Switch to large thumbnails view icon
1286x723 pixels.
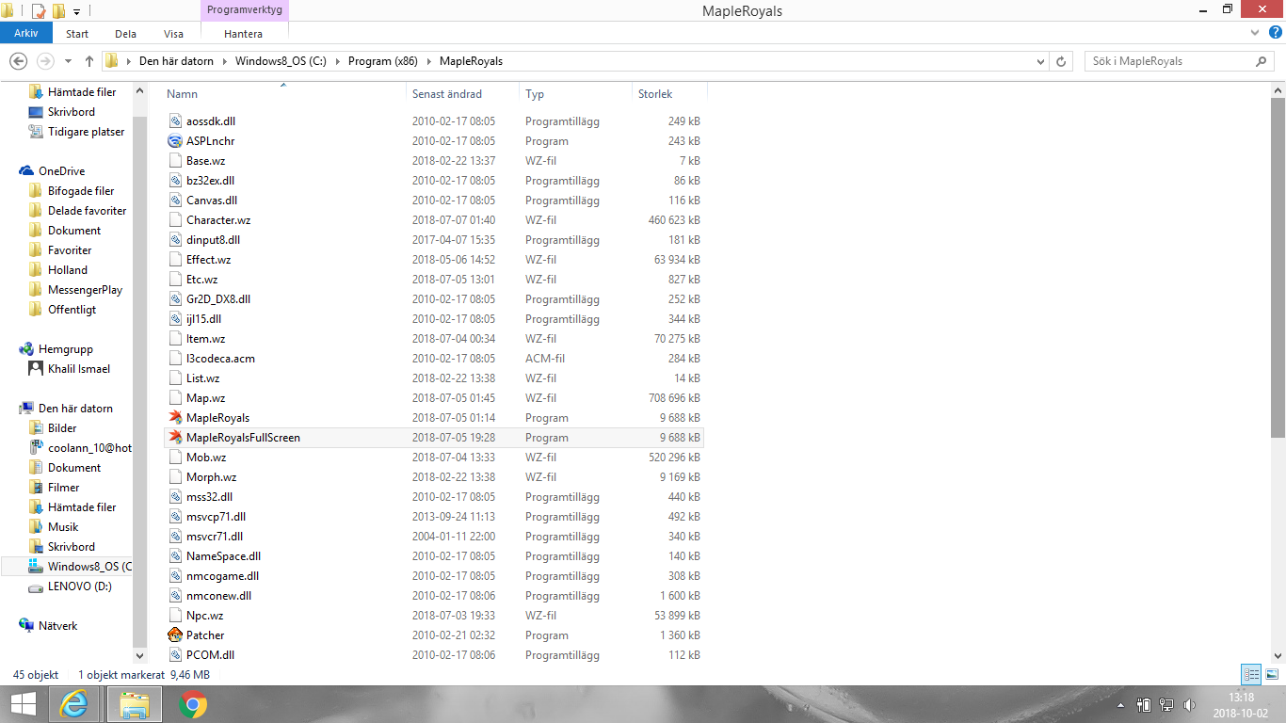point(1271,674)
